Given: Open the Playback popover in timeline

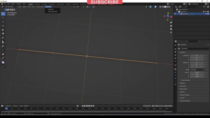Looking at the screenshot, I should click(x=9, y=106).
